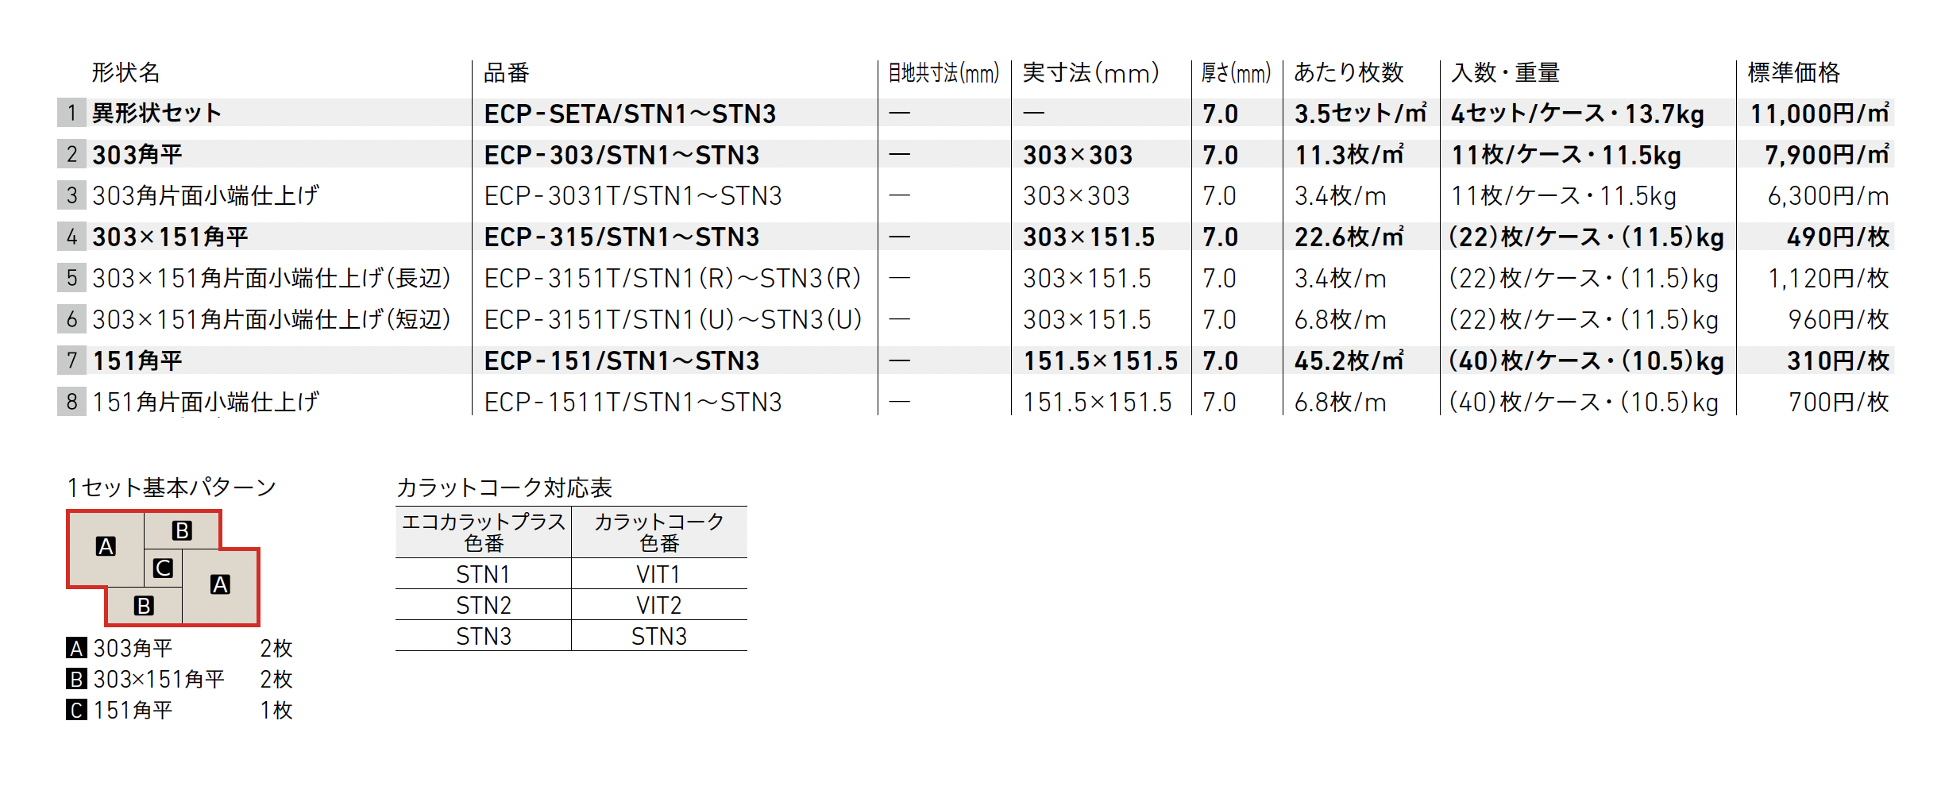Click the legend C badge next to 151角平
The height and width of the screenshot is (794, 1945).
coord(76,710)
